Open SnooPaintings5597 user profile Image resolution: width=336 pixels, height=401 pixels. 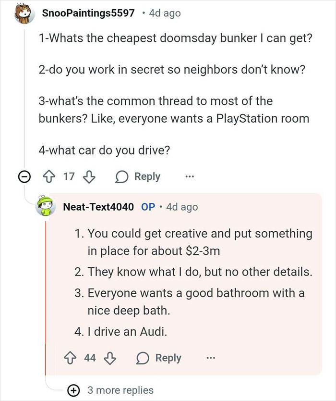point(88,13)
